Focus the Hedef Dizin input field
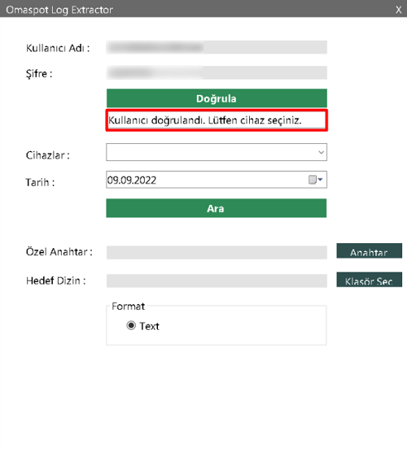The width and height of the screenshot is (407, 452). tap(217, 280)
